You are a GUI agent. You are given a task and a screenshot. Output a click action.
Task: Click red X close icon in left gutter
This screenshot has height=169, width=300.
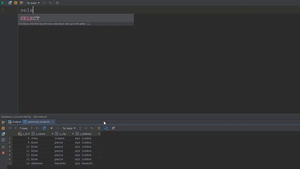tap(3, 153)
